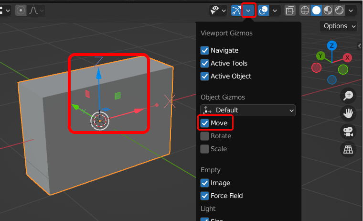Switch to Rendered viewport shading
The width and height of the screenshot is (363, 221).
(x=340, y=10)
